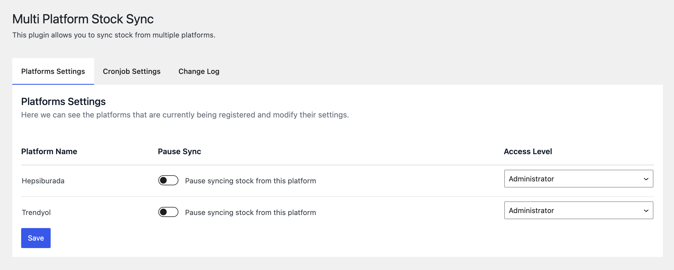This screenshot has width=674, height=270.
Task: Click the Hepsiburada platform name
Action: 43,181
